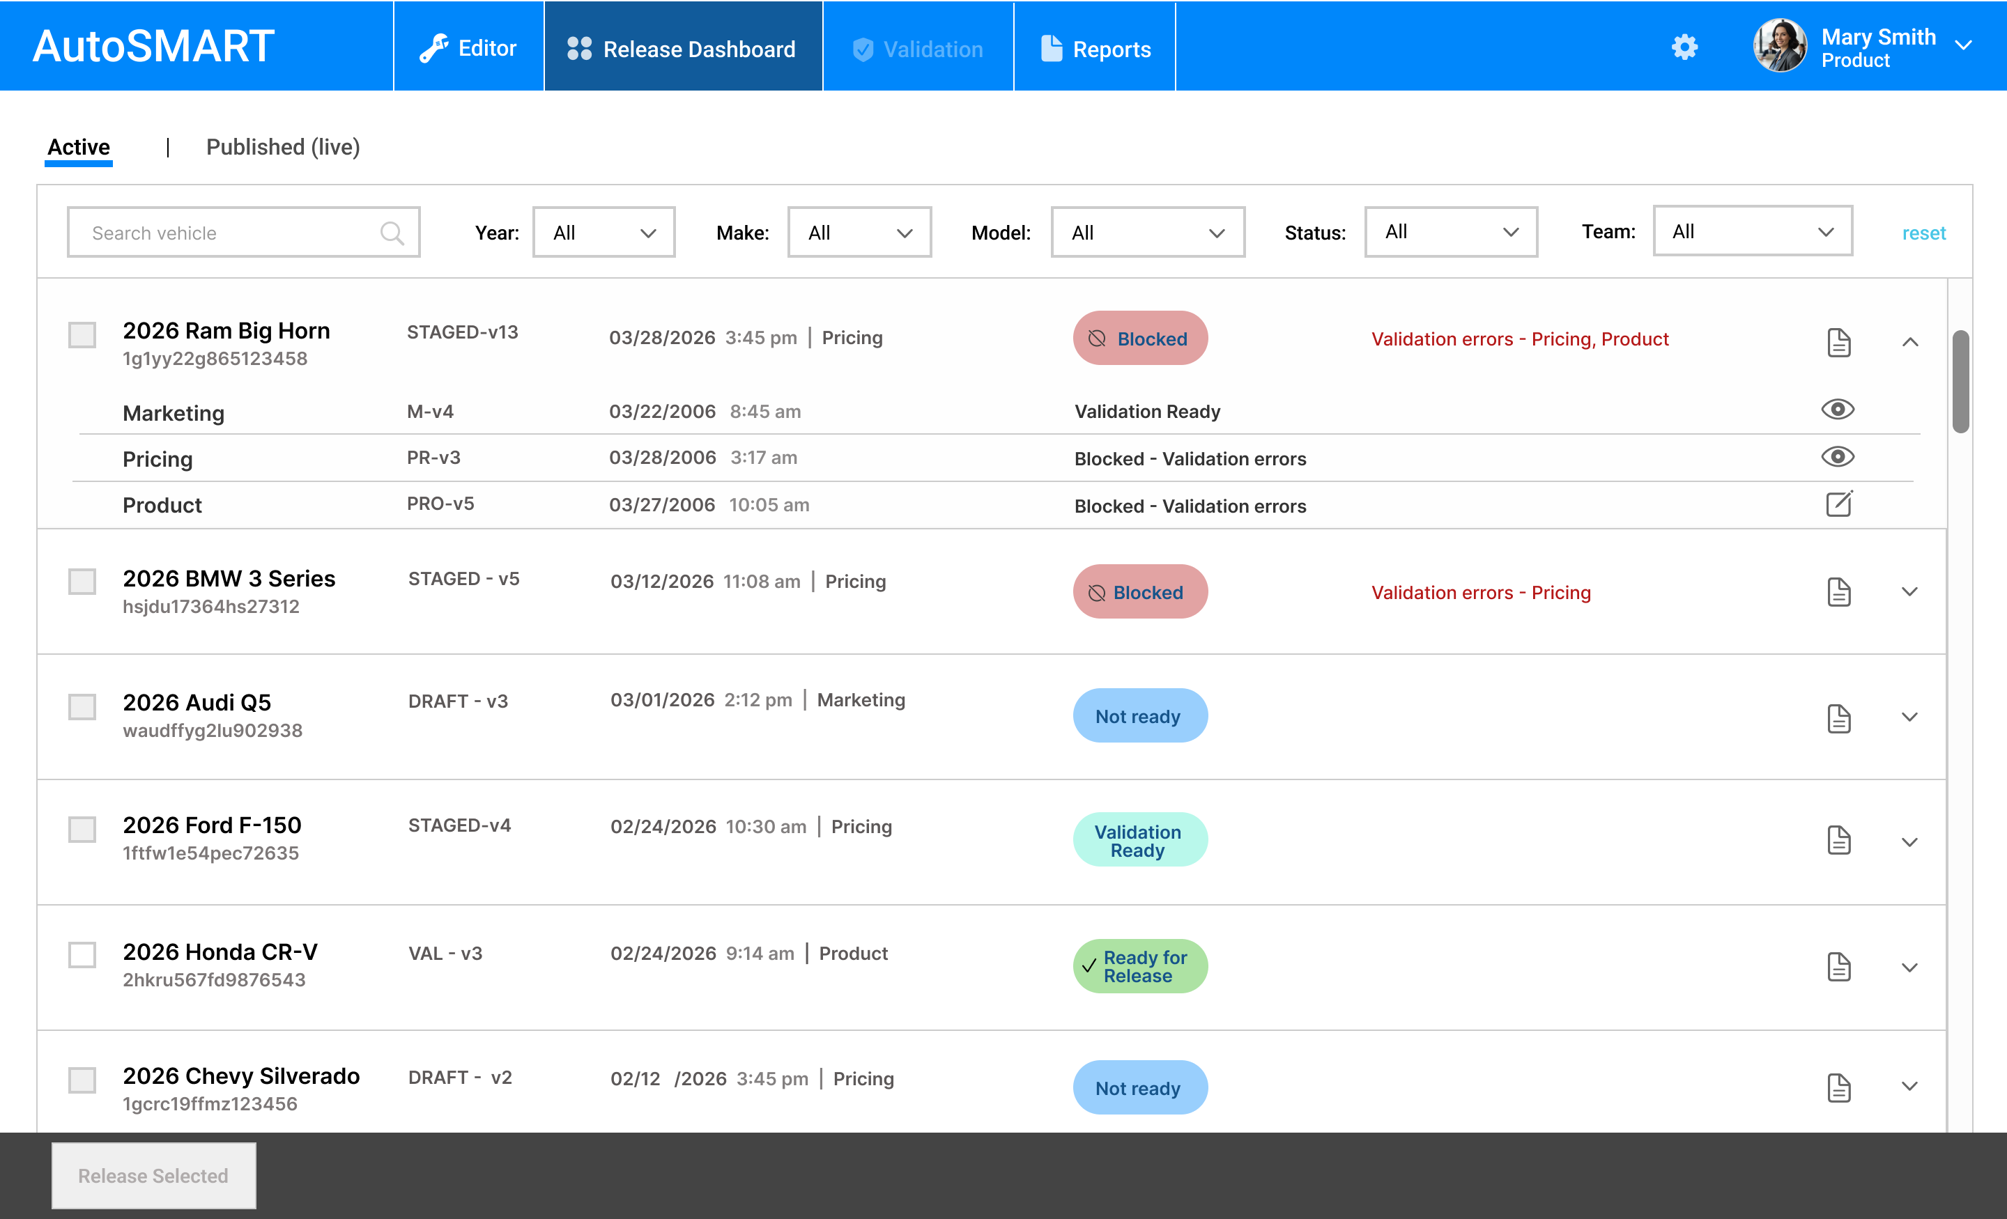This screenshot has height=1219, width=2007.
Task: Open the Reports menu item
Action: [1095, 49]
